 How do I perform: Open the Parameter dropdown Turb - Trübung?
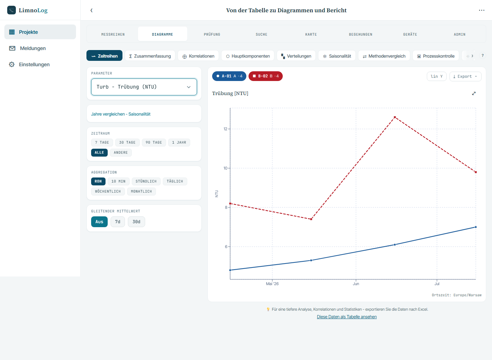[x=144, y=87]
